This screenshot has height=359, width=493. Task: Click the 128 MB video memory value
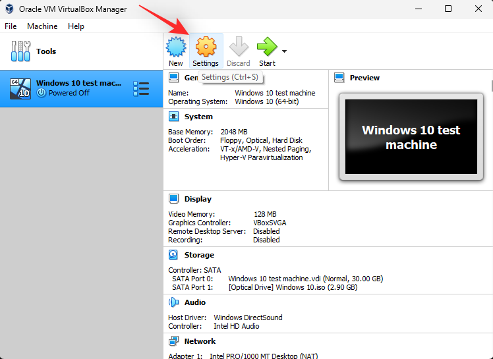pyautogui.click(x=265, y=214)
